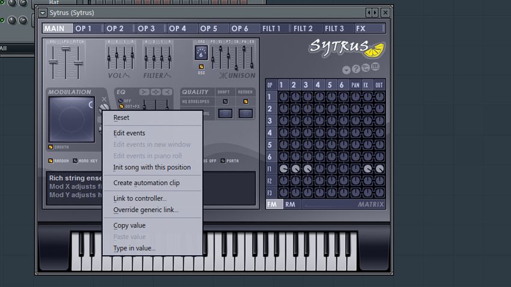
Task: Click operator 1 PAN matrix knob
Action: (x=355, y=97)
